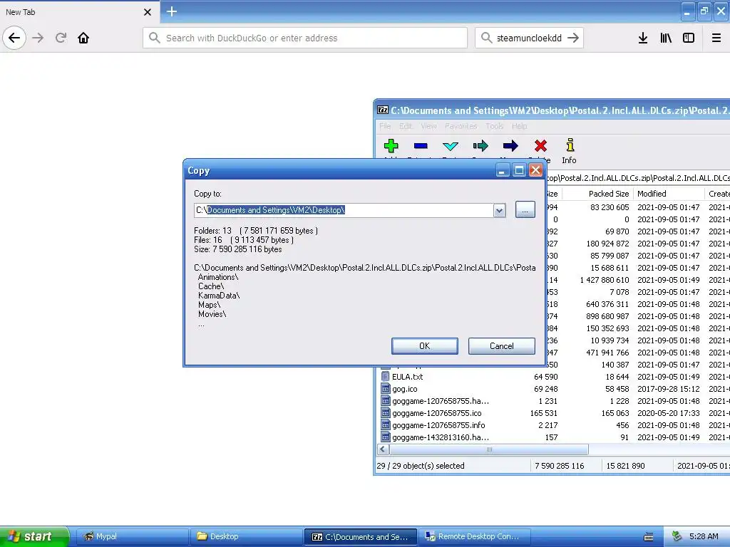This screenshot has width=730, height=547.
Task: Click the 7-Zip Test checkmark icon
Action: click(x=451, y=146)
